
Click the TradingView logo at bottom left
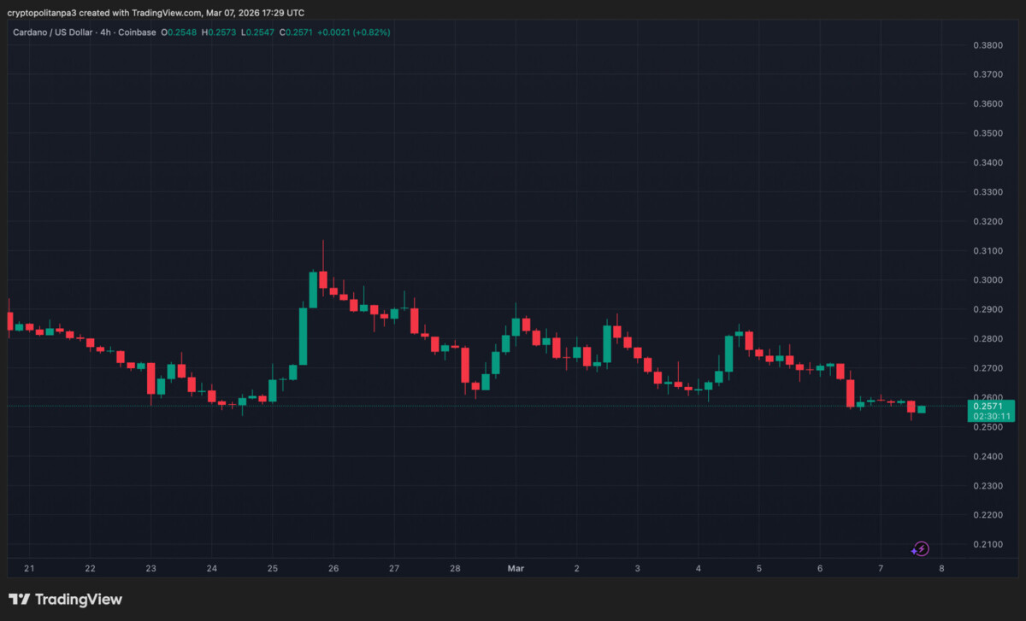point(66,600)
